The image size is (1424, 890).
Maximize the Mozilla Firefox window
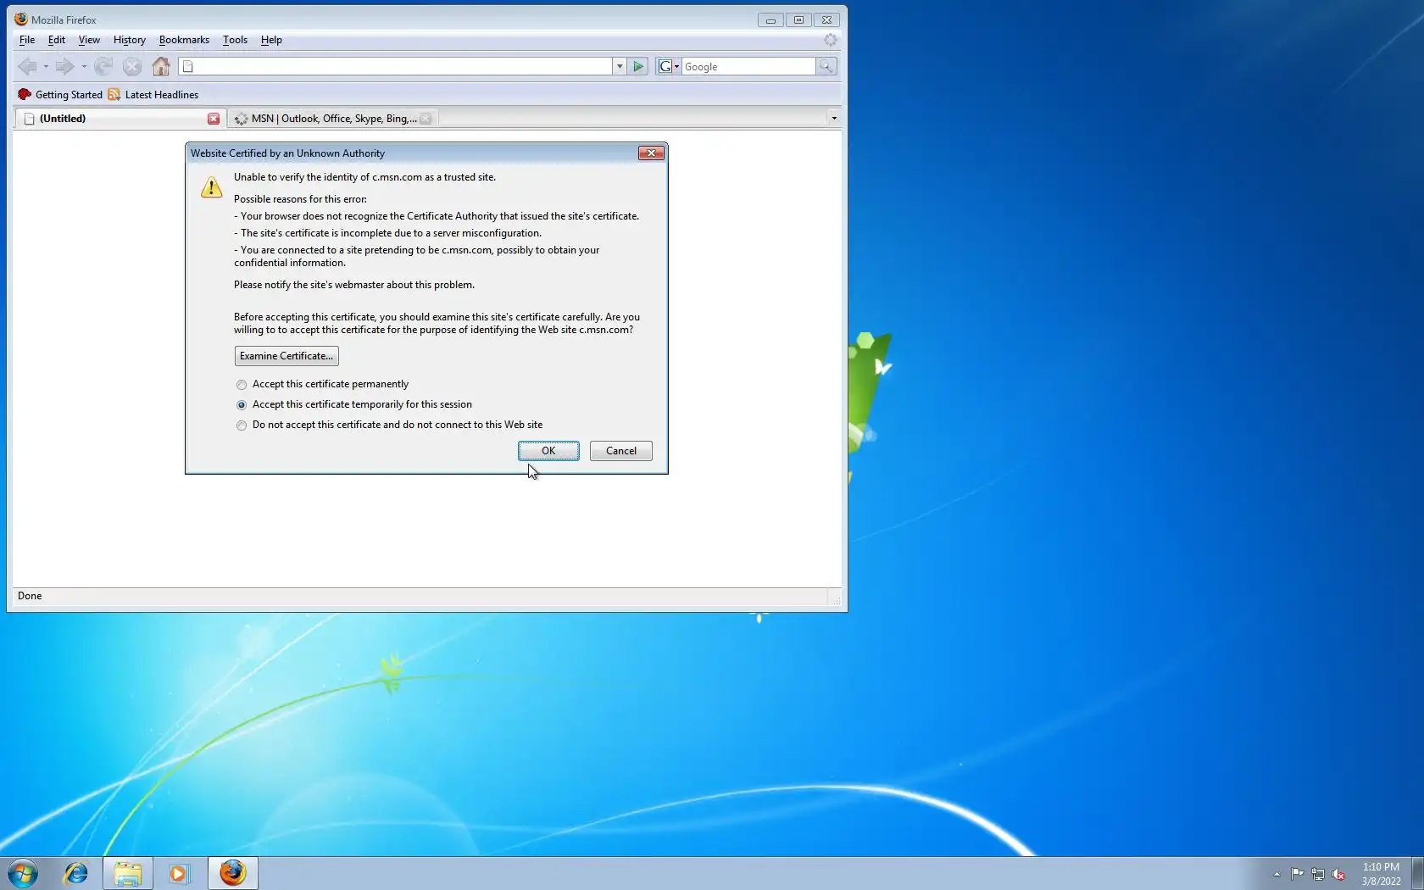pyautogui.click(x=798, y=19)
